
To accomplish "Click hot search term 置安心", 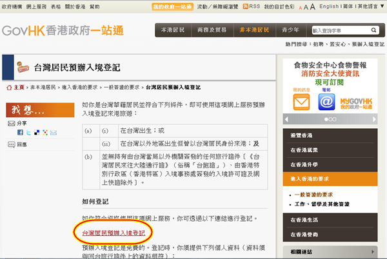I will click(x=337, y=44).
